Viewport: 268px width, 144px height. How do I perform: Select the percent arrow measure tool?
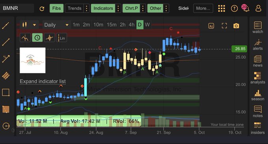click(x=6, y=59)
